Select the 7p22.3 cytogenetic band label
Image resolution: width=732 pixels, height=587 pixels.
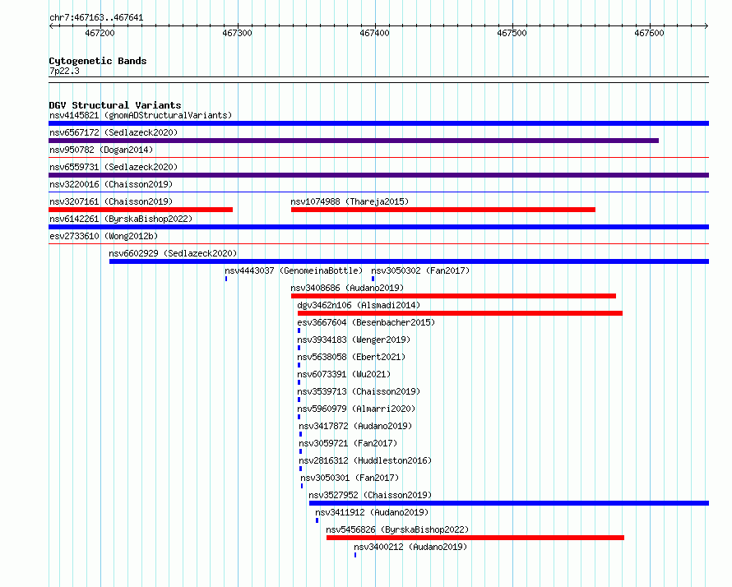(x=64, y=71)
